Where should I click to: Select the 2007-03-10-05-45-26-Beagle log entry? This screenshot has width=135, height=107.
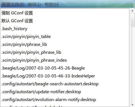[x=65, y=68]
